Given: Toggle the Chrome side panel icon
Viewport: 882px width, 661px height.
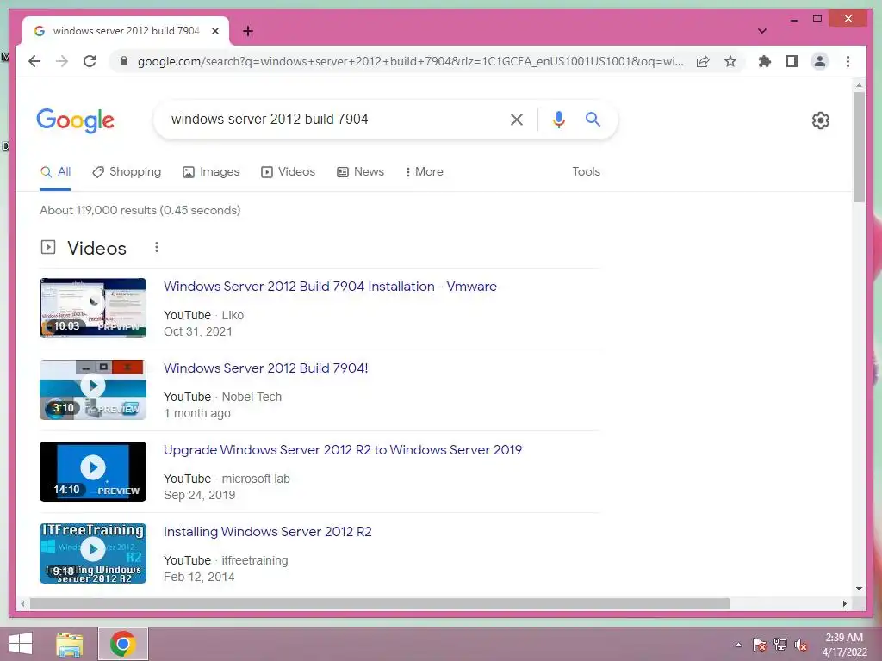Looking at the screenshot, I should (792, 61).
